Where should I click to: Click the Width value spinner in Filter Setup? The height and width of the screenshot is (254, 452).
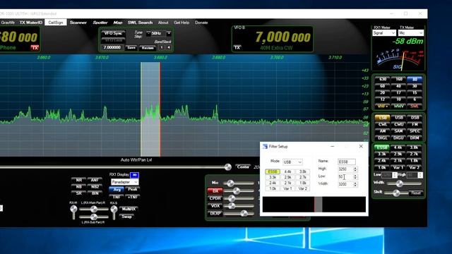click(355, 184)
